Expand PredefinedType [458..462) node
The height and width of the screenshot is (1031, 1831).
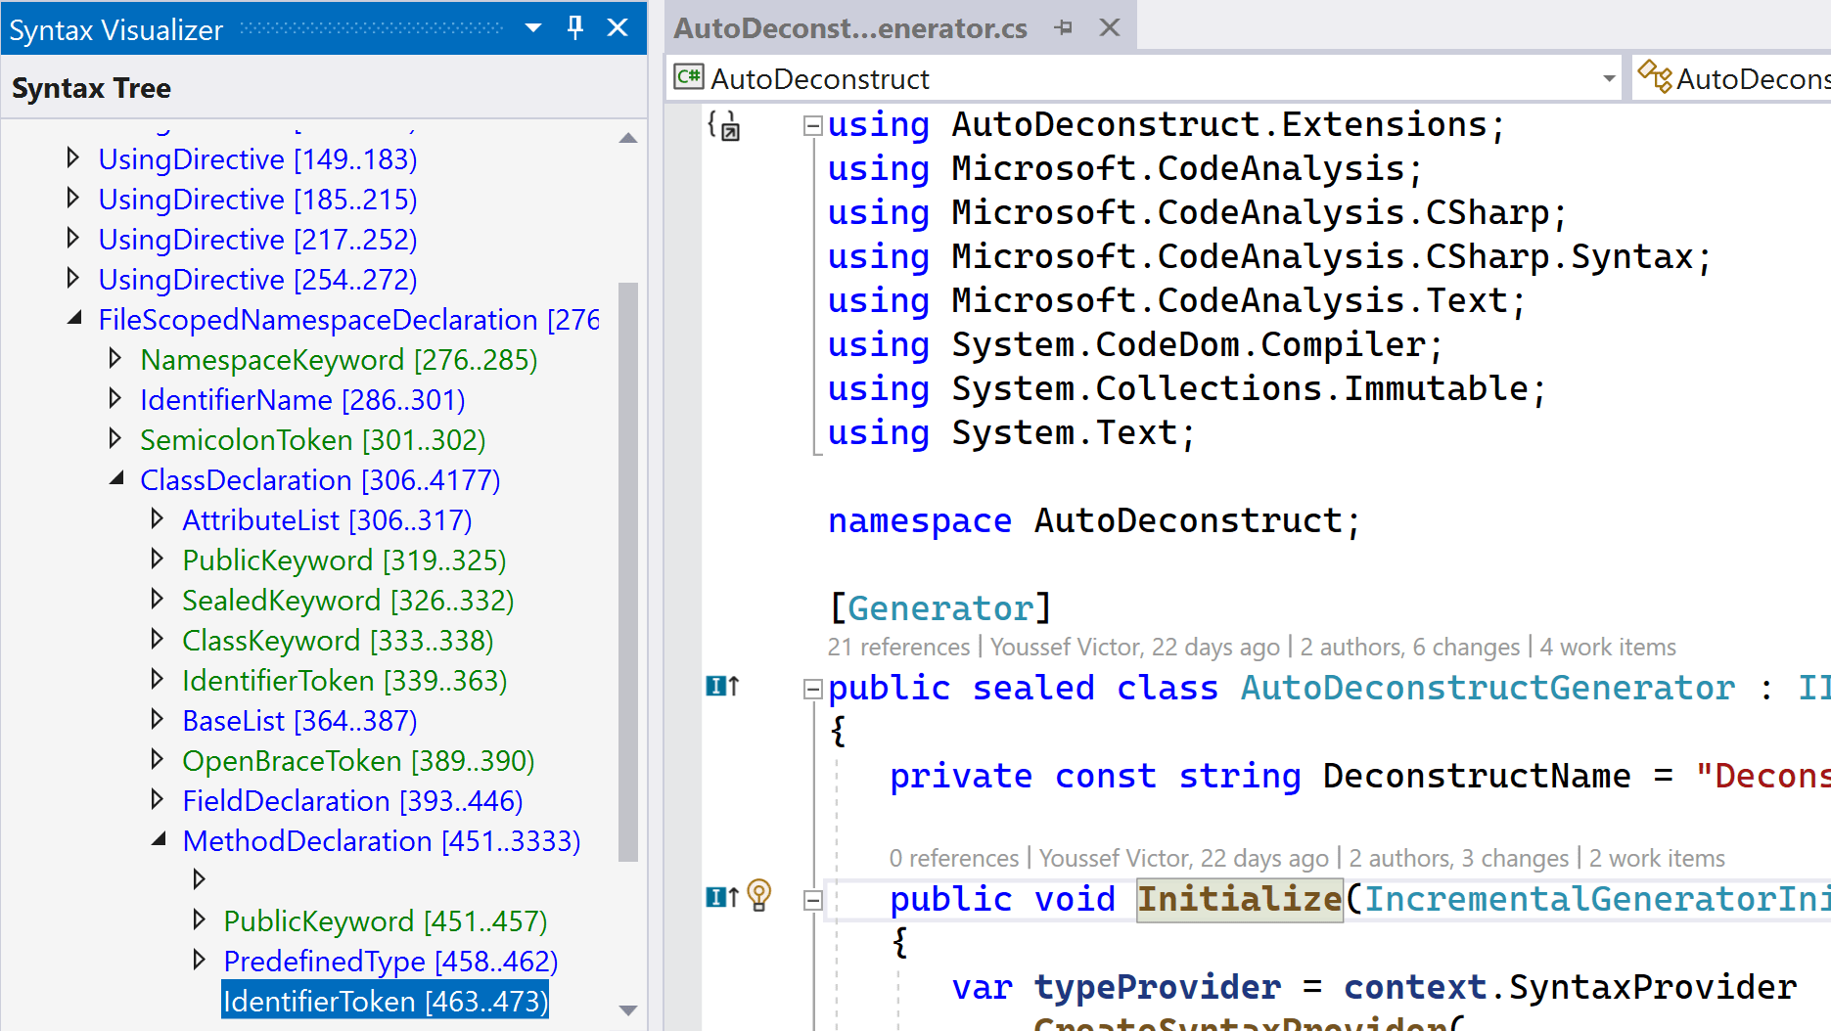click(199, 960)
